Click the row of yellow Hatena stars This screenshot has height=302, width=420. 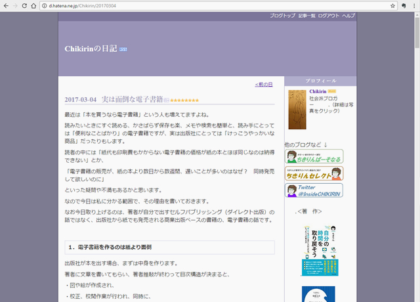click(x=184, y=100)
